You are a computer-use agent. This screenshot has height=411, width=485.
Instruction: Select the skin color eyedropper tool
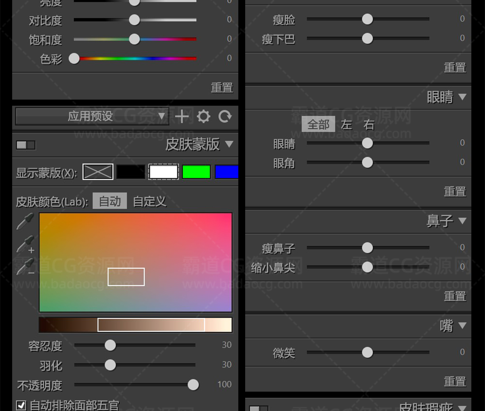click(25, 221)
